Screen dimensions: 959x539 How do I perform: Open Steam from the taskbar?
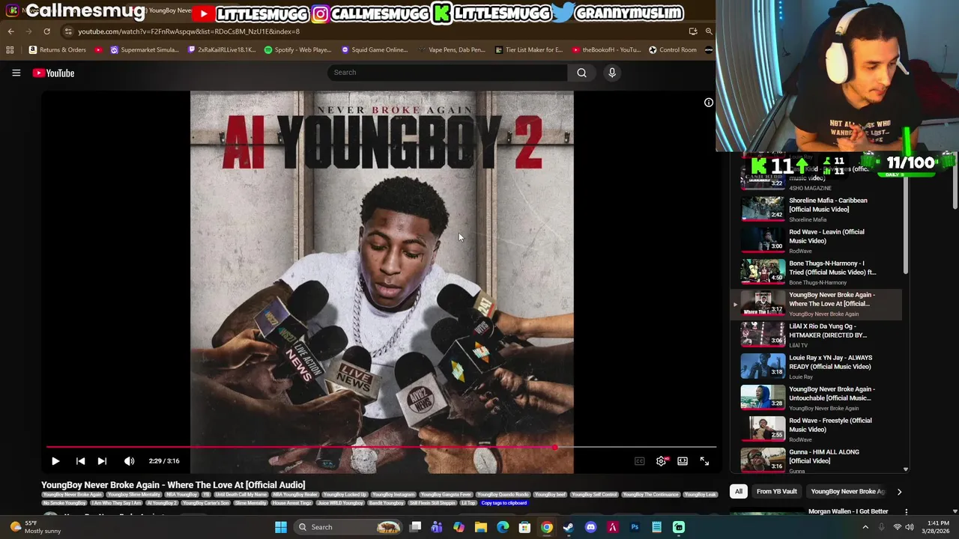pyautogui.click(x=569, y=527)
